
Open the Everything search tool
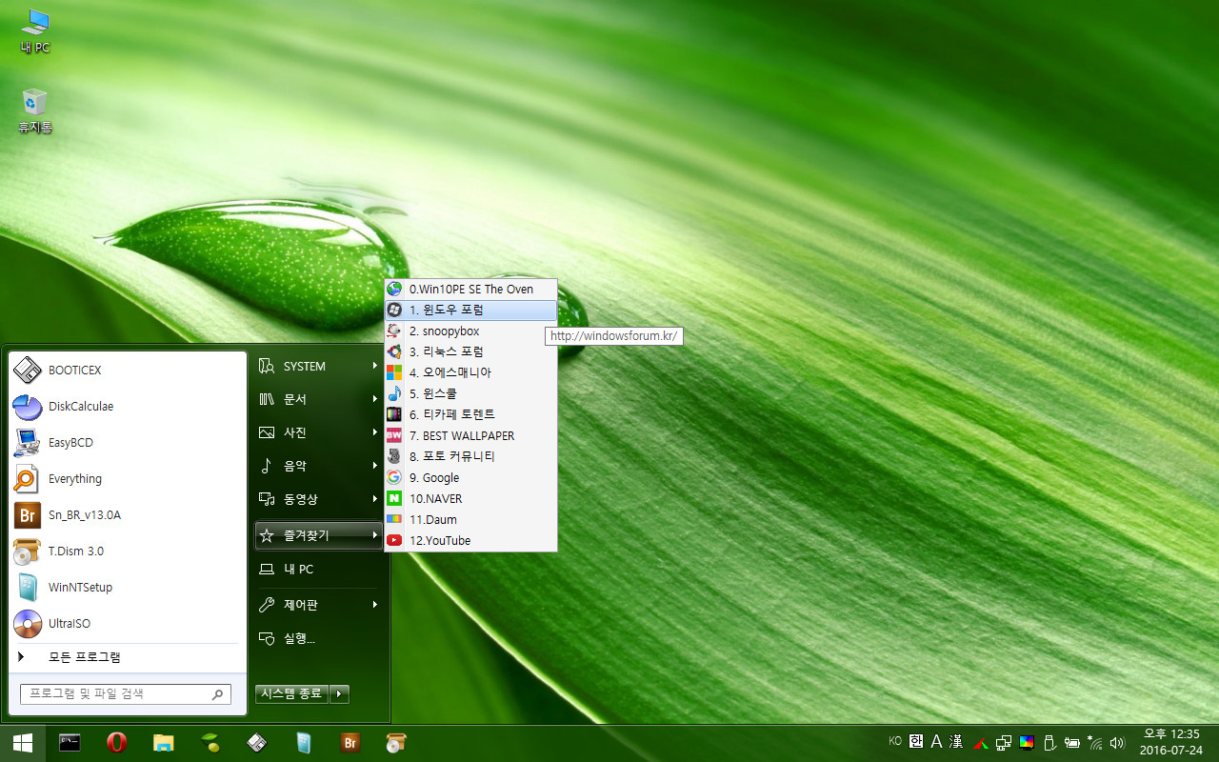click(x=127, y=478)
